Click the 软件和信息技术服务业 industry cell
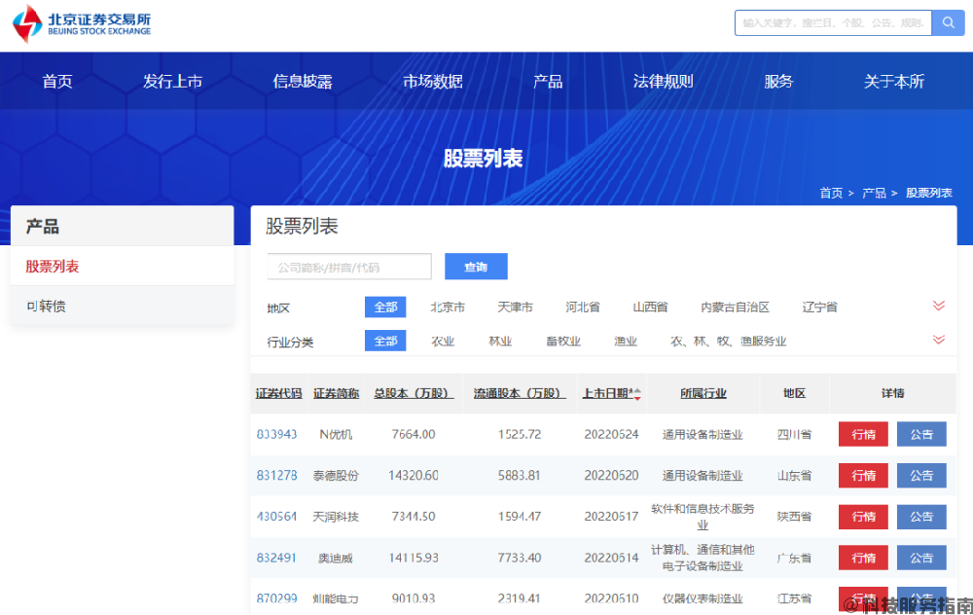 [703, 517]
